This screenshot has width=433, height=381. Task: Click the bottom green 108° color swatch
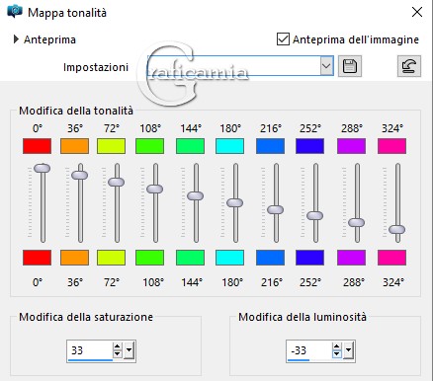tap(149, 258)
